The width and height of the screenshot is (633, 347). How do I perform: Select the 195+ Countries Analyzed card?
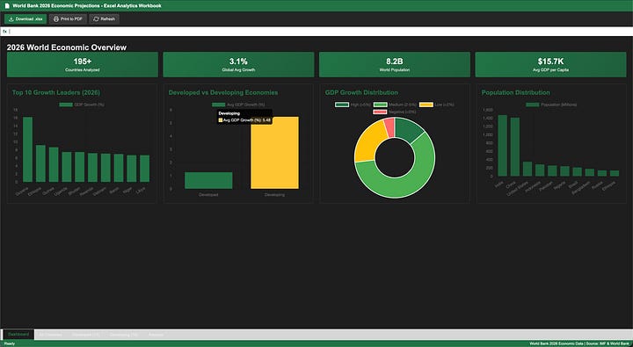pyautogui.click(x=83, y=64)
